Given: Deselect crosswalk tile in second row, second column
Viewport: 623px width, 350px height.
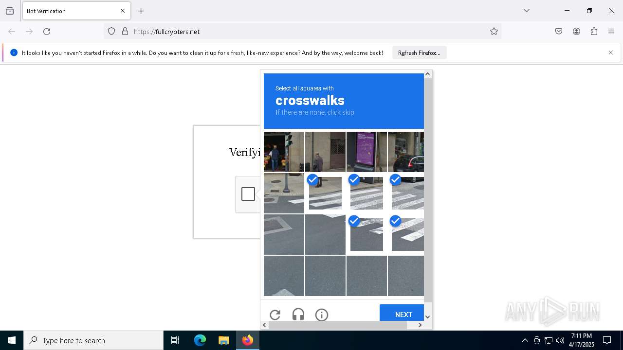Looking at the screenshot, I should coord(325,193).
